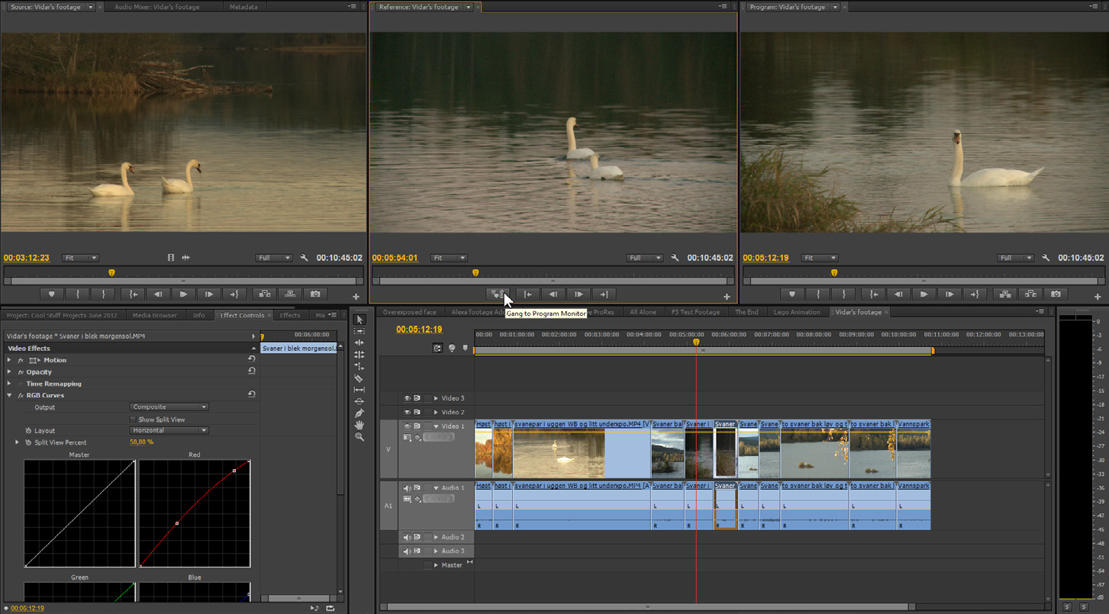
Task: Open the Source monitor button editor plus
Action: (356, 297)
